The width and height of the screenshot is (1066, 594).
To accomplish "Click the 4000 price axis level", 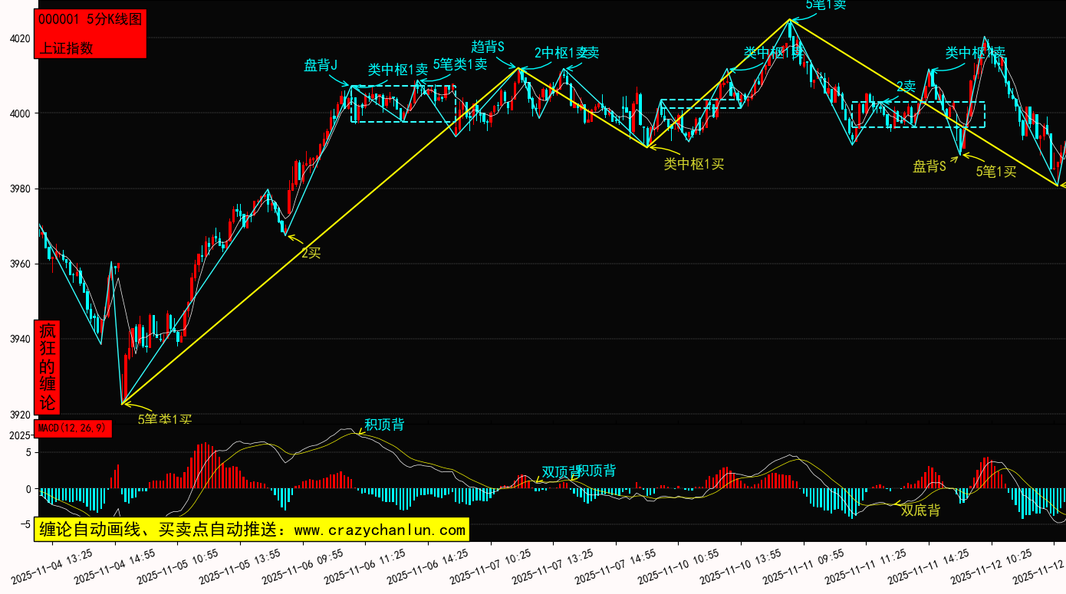I will coord(20,113).
